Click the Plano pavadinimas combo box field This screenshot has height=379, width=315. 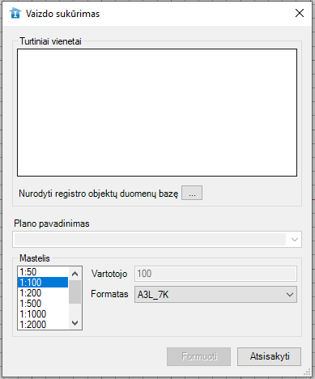(157, 240)
